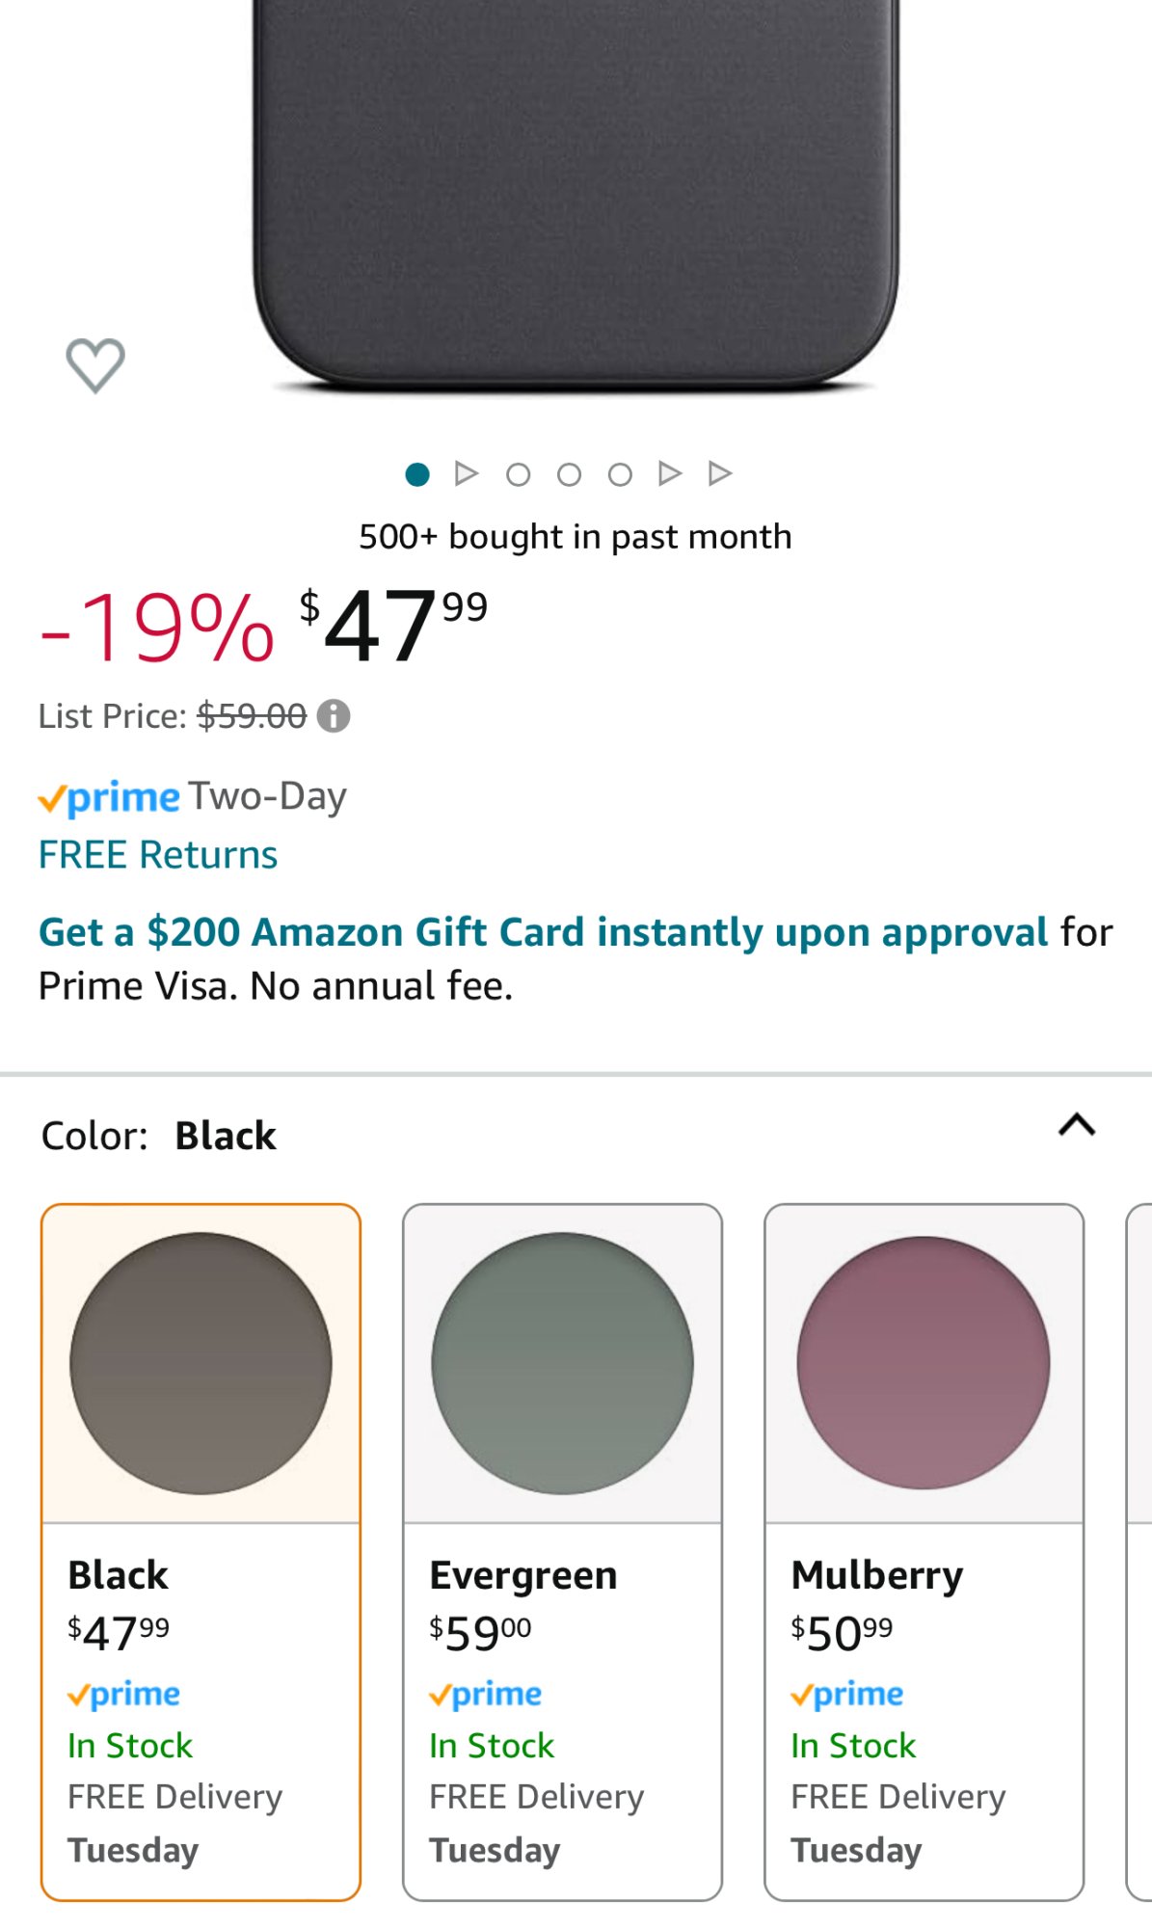Viewport: 1152px width, 1928px height.
Task: Open the FREE Returns link
Action: (158, 855)
